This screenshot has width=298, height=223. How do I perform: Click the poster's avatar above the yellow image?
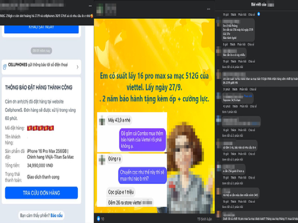(99, 10)
